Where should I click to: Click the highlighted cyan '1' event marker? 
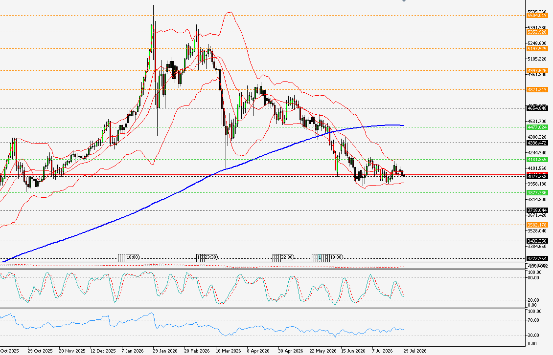(x=320, y=257)
